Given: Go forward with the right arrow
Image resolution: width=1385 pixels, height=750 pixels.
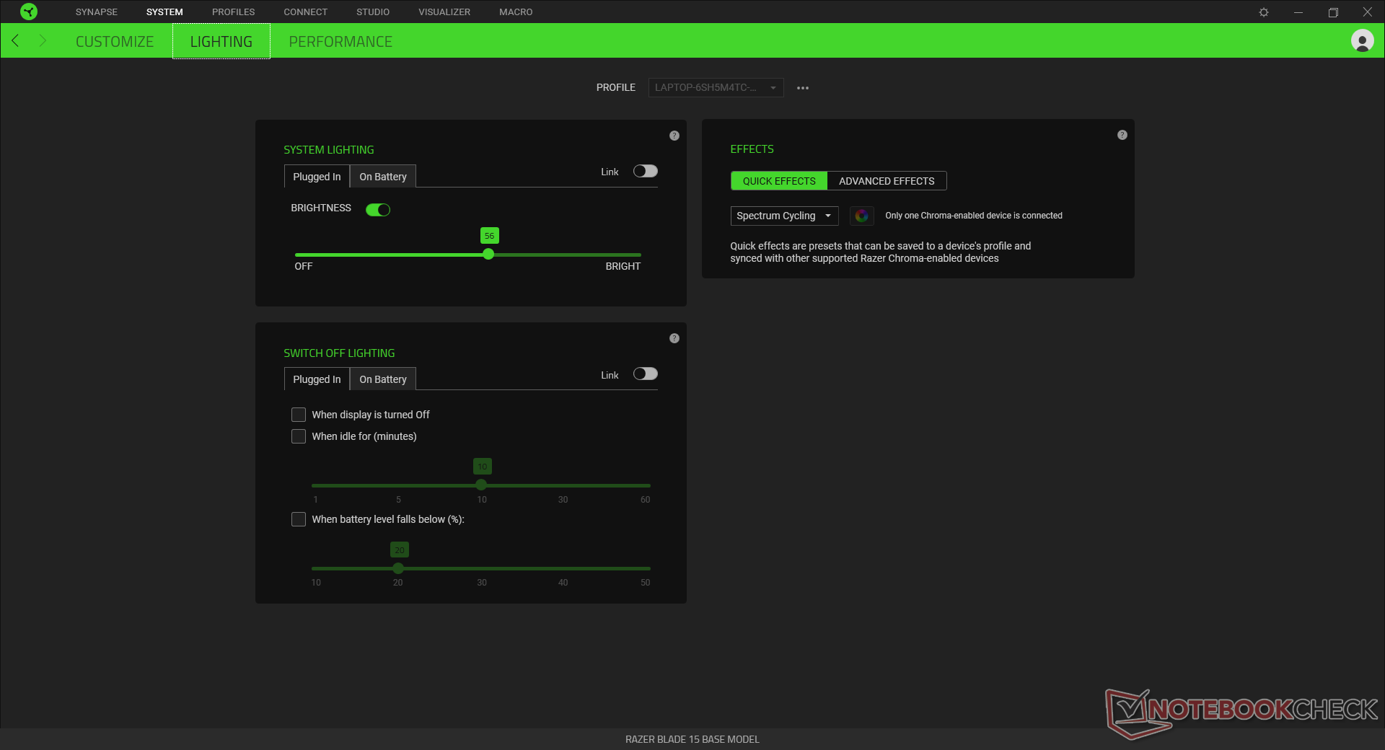Looking at the screenshot, I should click(43, 40).
